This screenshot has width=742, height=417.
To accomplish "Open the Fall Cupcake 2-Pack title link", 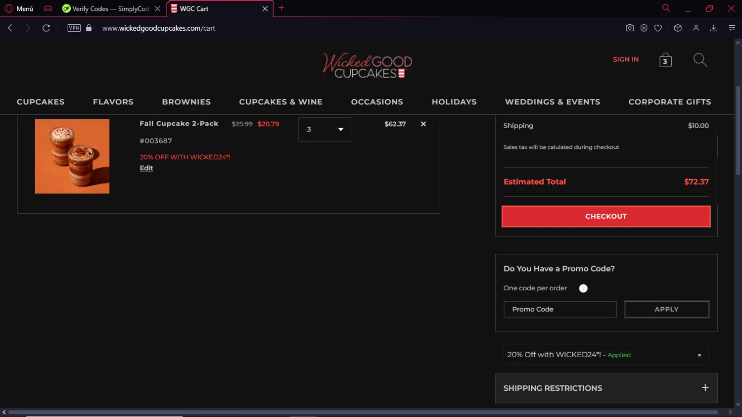I will pos(179,124).
